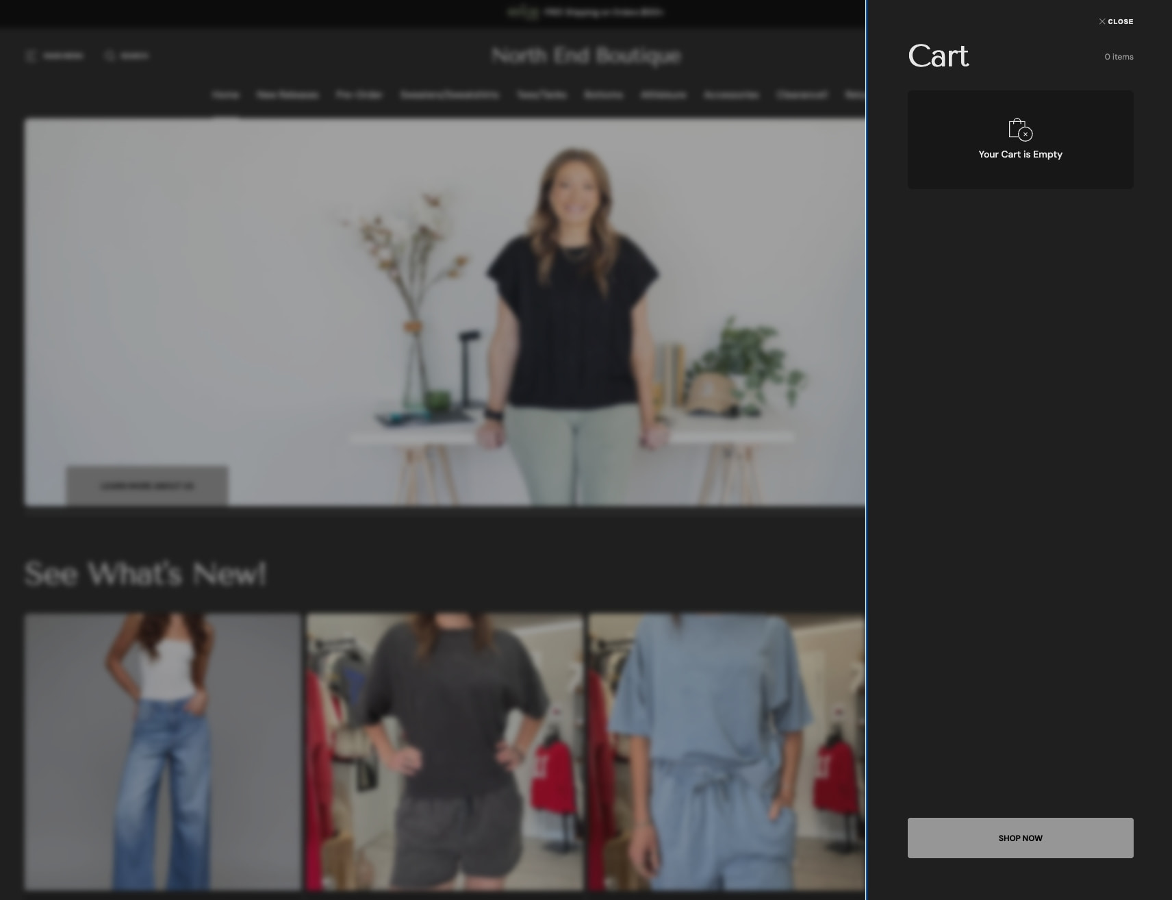Close the cart drawer

click(1116, 21)
